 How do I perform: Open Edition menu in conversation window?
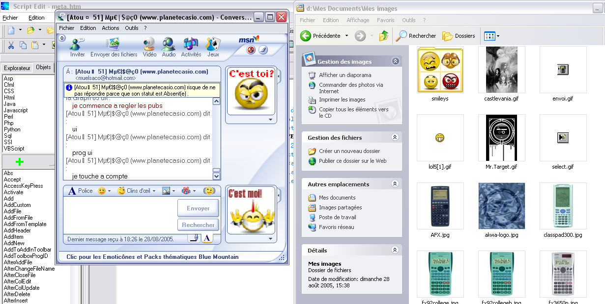(x=88, y=28)
